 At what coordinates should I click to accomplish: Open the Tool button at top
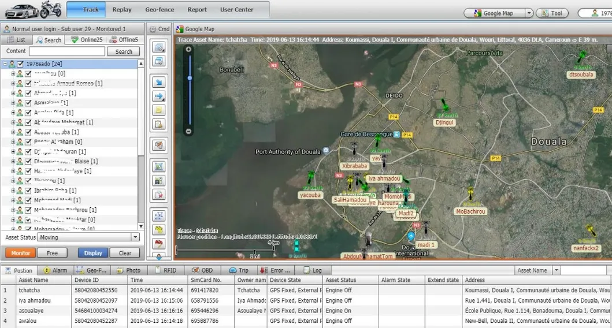click(x=552, y=13)
